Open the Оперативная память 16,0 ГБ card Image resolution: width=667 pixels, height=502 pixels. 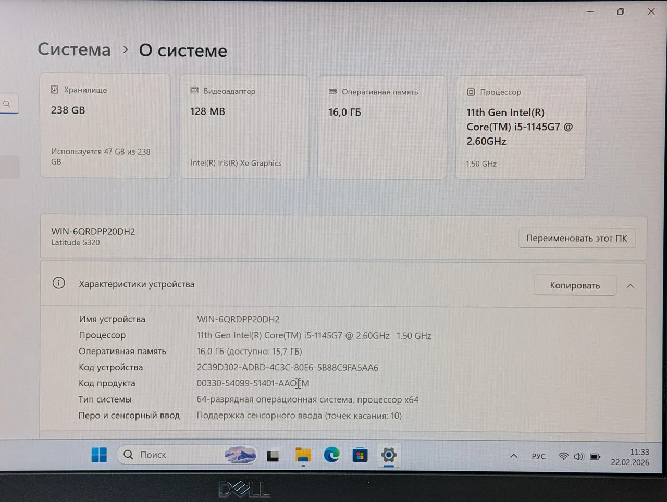(382, 128)
